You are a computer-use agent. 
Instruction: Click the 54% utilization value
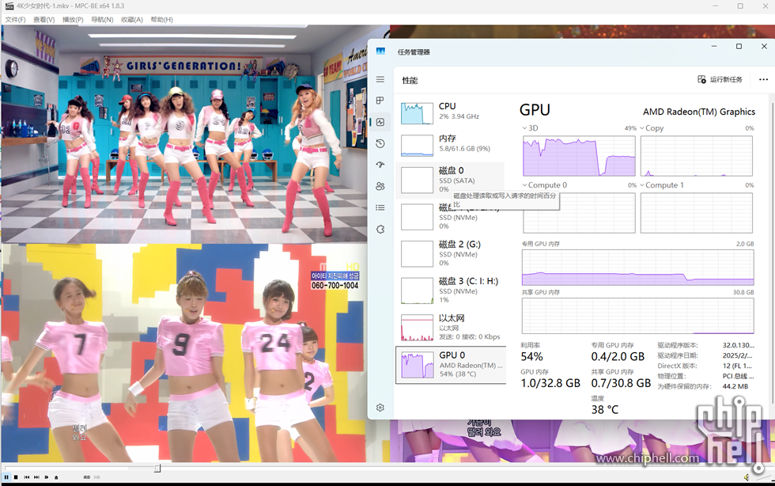tap(531, 357)
